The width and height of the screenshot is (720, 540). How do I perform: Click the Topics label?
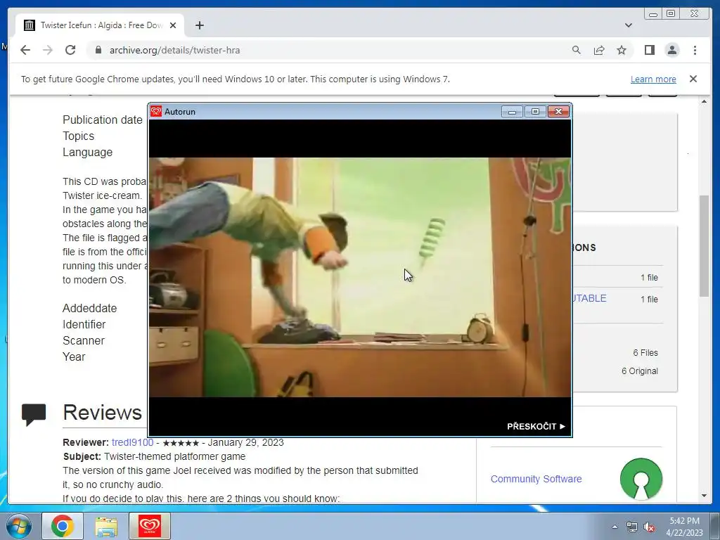click(79, 136)
